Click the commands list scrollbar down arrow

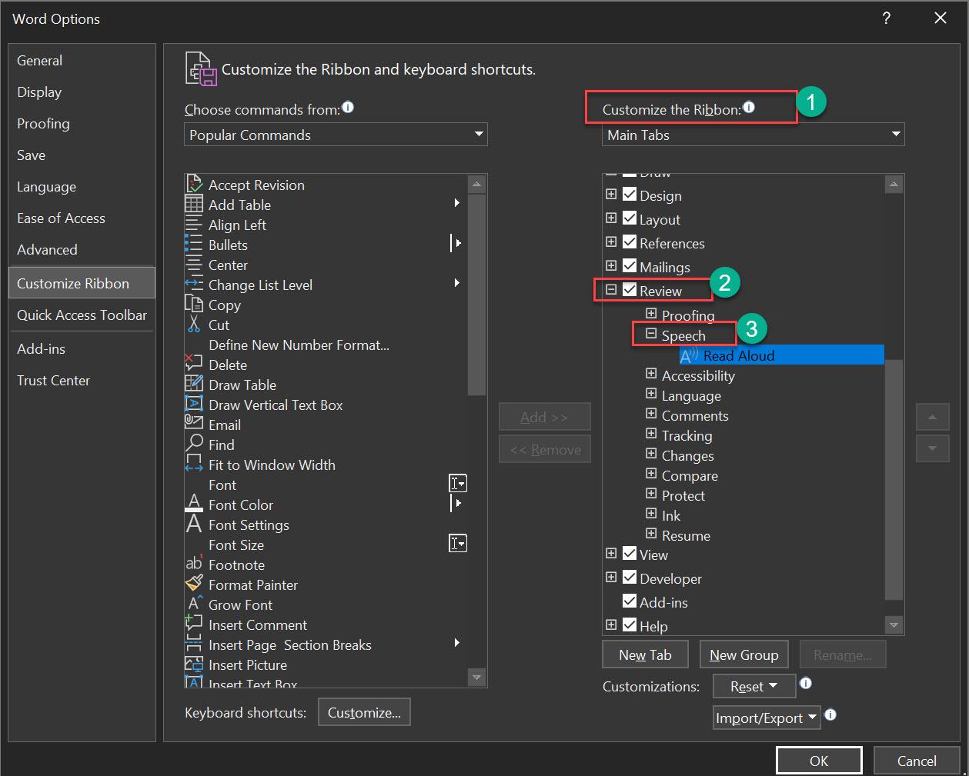point(476,678)
